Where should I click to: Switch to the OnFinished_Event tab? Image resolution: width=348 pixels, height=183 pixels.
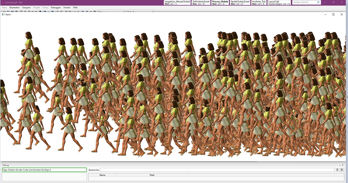pyautogui.click(x=201, y=3)
